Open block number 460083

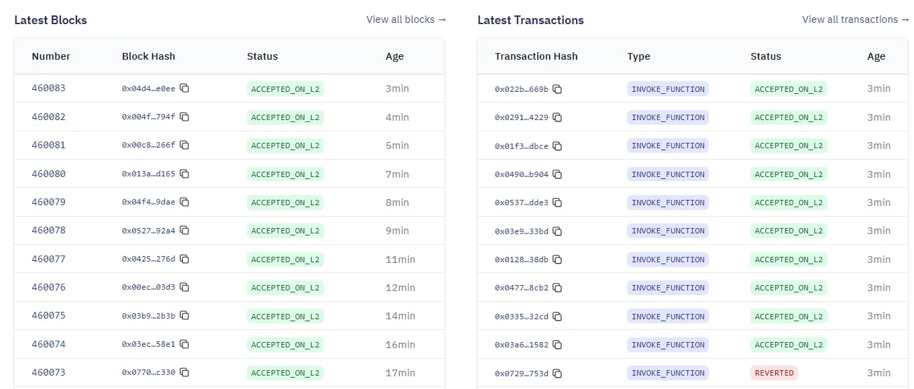(48, 88)
